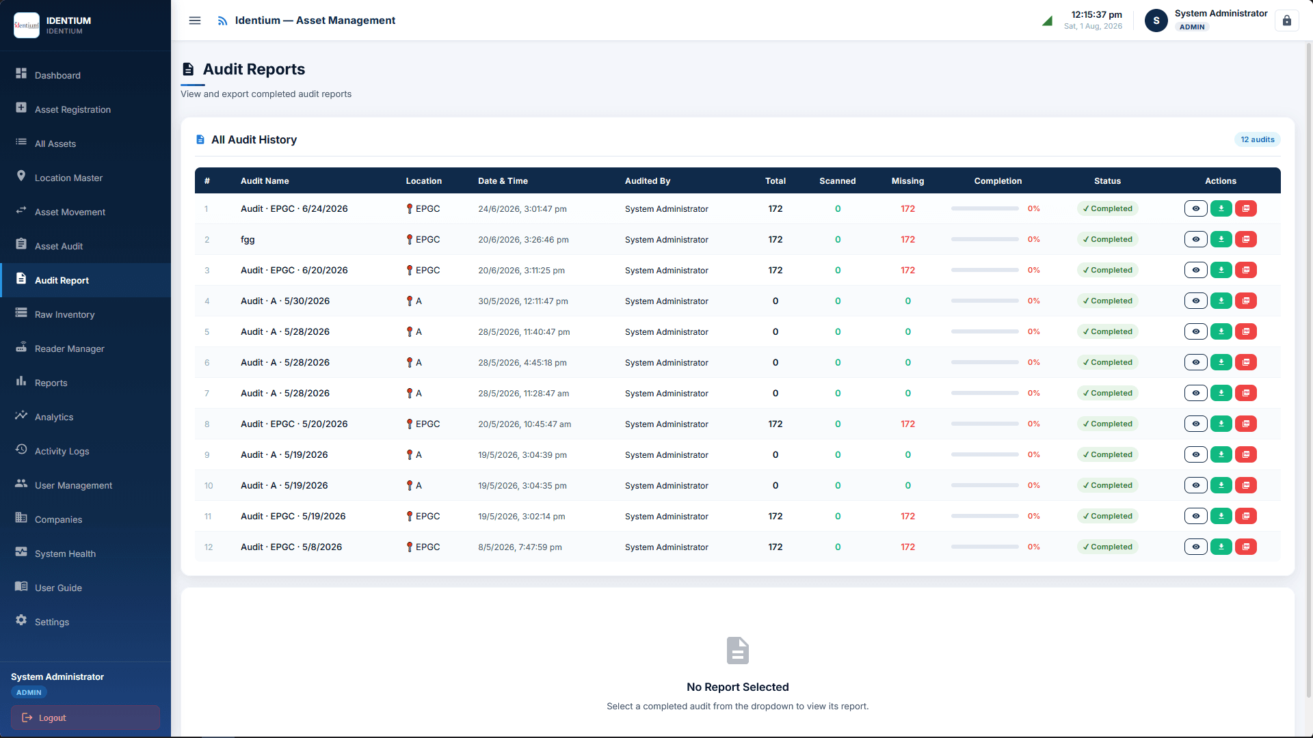Download the report for the fgg audit
Image resolution: width=1313 pixels, height=738 pixels.
(x=1221, y=239)
